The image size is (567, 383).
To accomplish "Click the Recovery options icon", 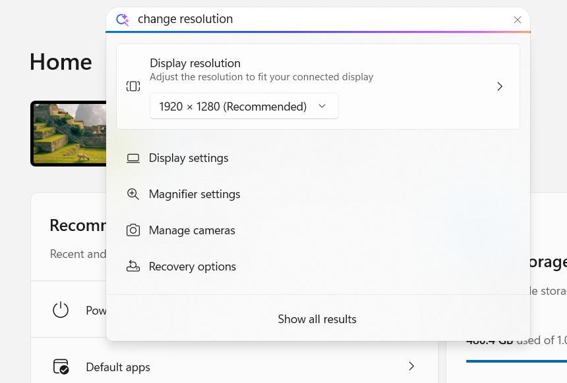I will pos(133,267).
